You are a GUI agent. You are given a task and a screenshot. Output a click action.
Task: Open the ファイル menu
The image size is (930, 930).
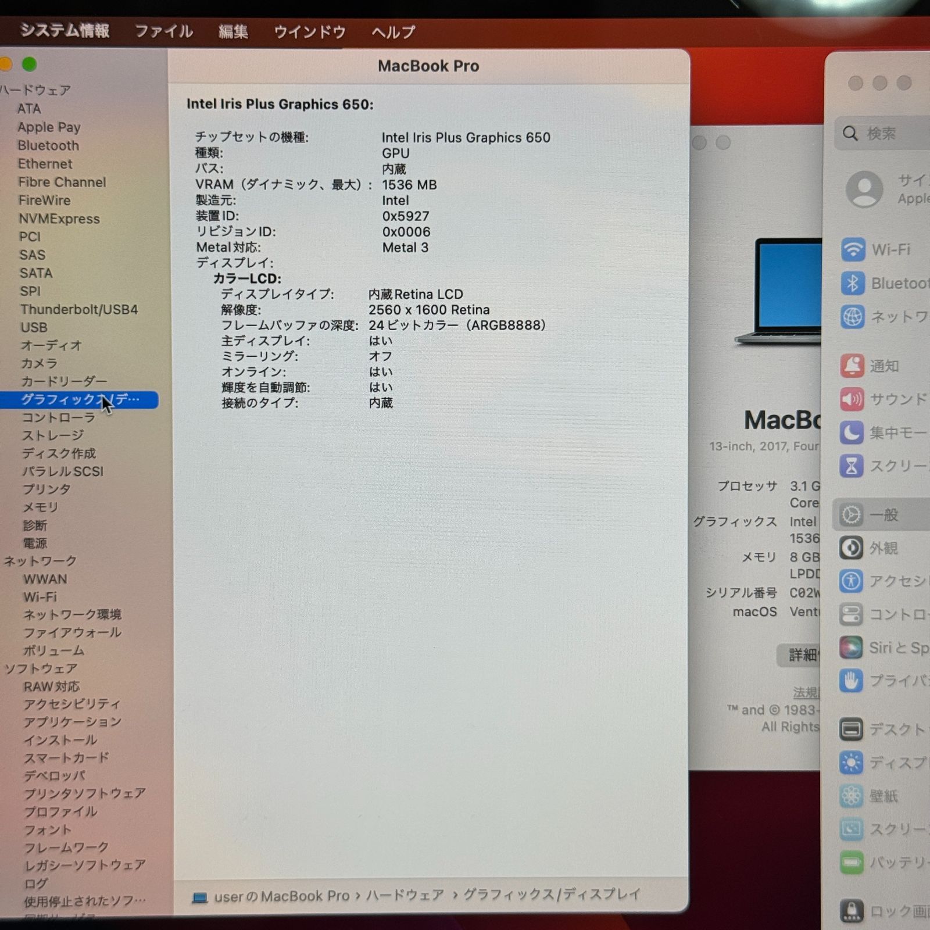(x=164, y=31)
